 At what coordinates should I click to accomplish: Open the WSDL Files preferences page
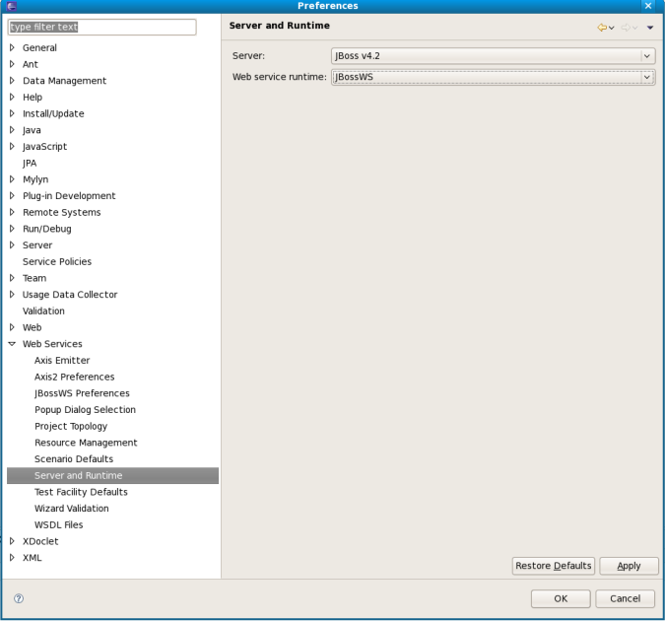pos(58,524)
